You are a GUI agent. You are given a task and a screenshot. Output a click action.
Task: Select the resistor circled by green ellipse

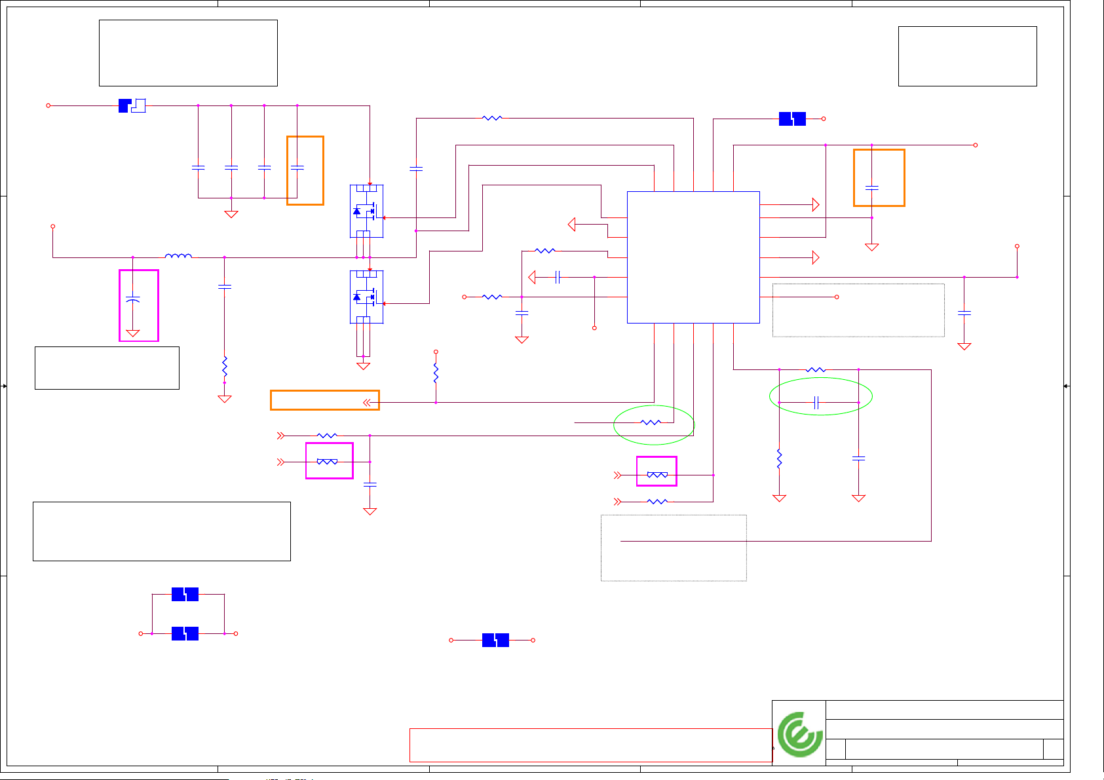[x=651, y=422]
